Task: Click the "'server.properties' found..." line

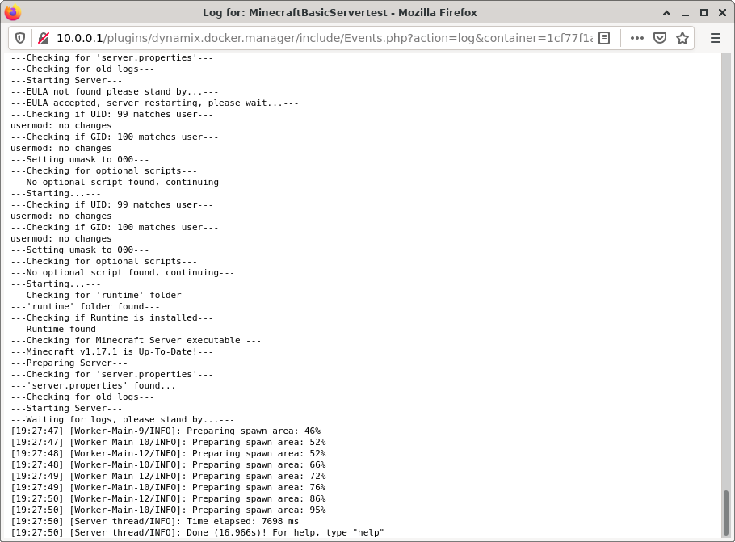Action: click(x=93, y=385)
